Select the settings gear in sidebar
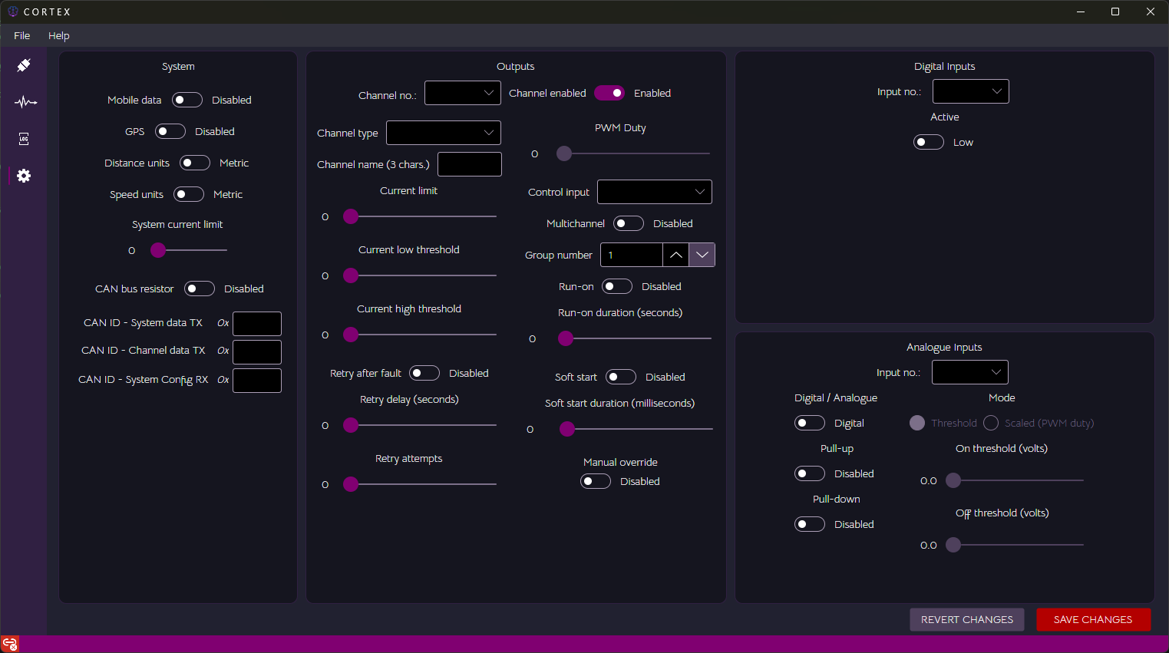The height and width of the screenshot is (653, 1169). (x=24, y=176)
